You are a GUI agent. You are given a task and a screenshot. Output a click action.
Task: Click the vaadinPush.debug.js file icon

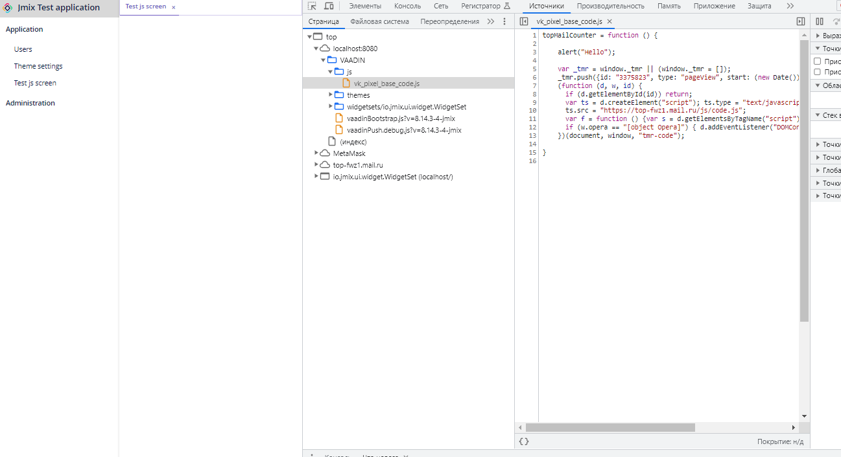[339, 130]
